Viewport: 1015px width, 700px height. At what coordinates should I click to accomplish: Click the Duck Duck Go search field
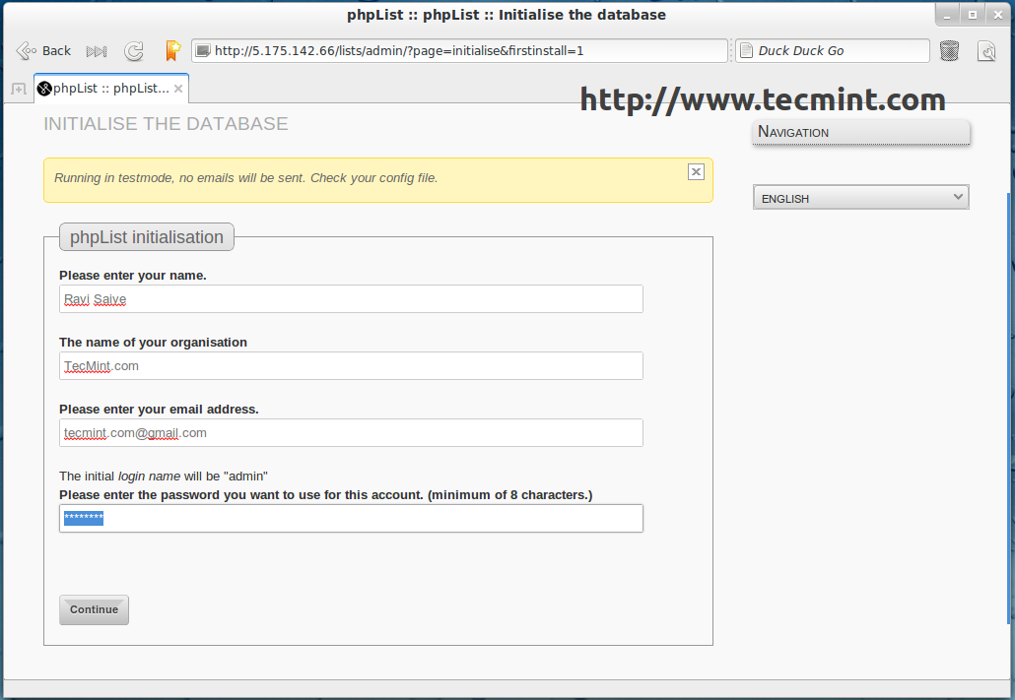click(x=833, y=50)
